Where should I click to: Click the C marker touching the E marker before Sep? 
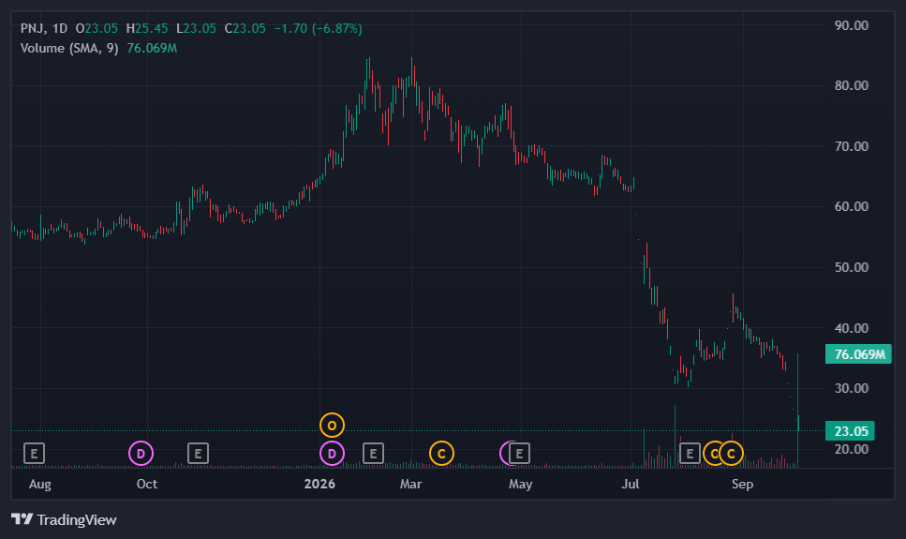(711, 454)
